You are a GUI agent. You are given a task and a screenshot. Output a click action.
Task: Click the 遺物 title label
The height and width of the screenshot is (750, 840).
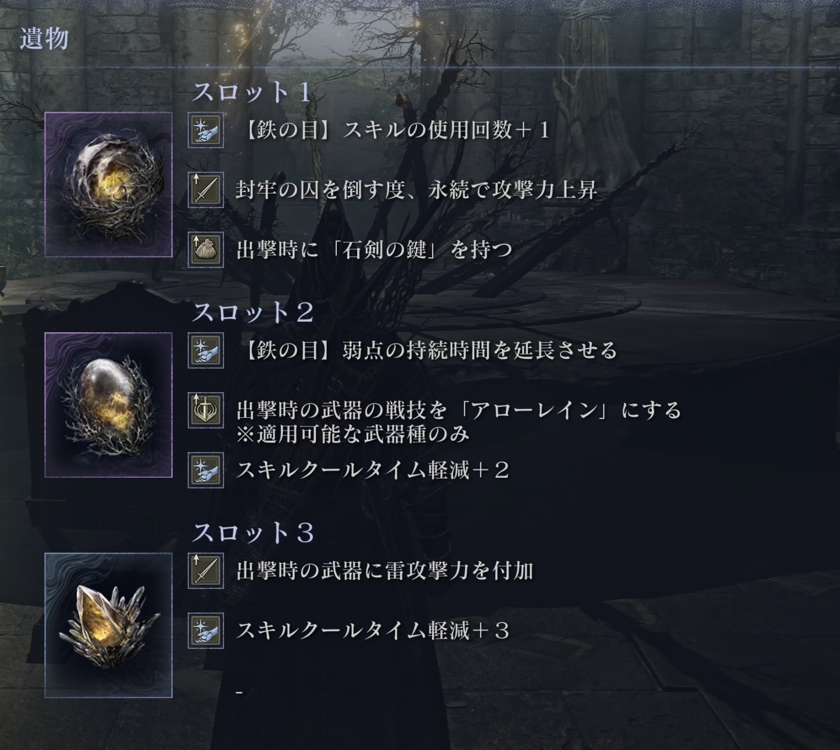pyautogui.click(x=44, y=39)
